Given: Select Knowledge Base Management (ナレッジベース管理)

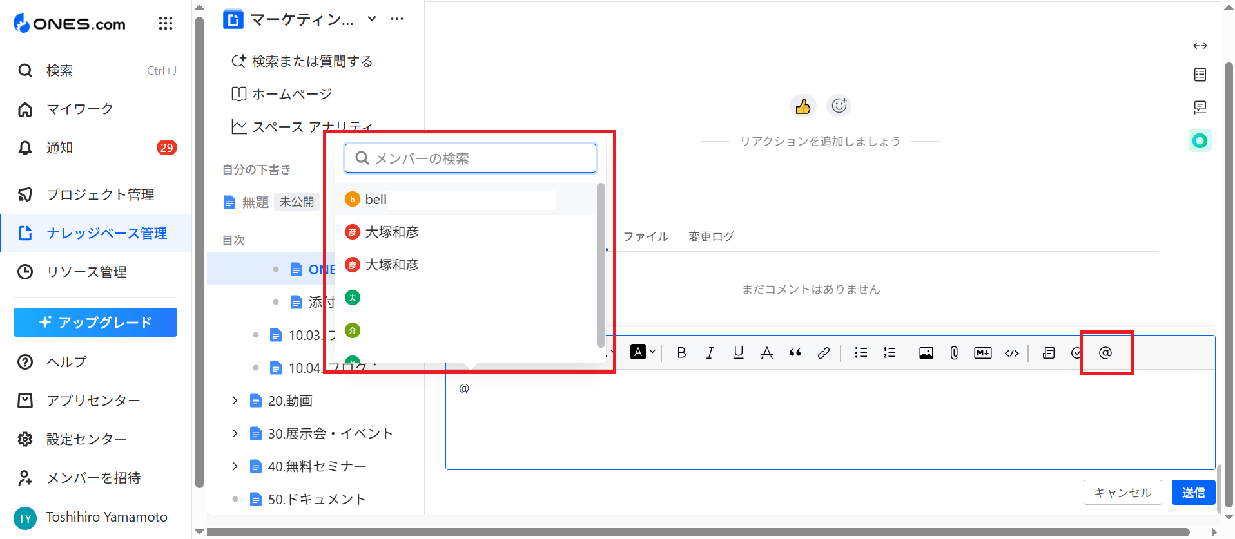Looking at the screenshot, I should 97,233.
